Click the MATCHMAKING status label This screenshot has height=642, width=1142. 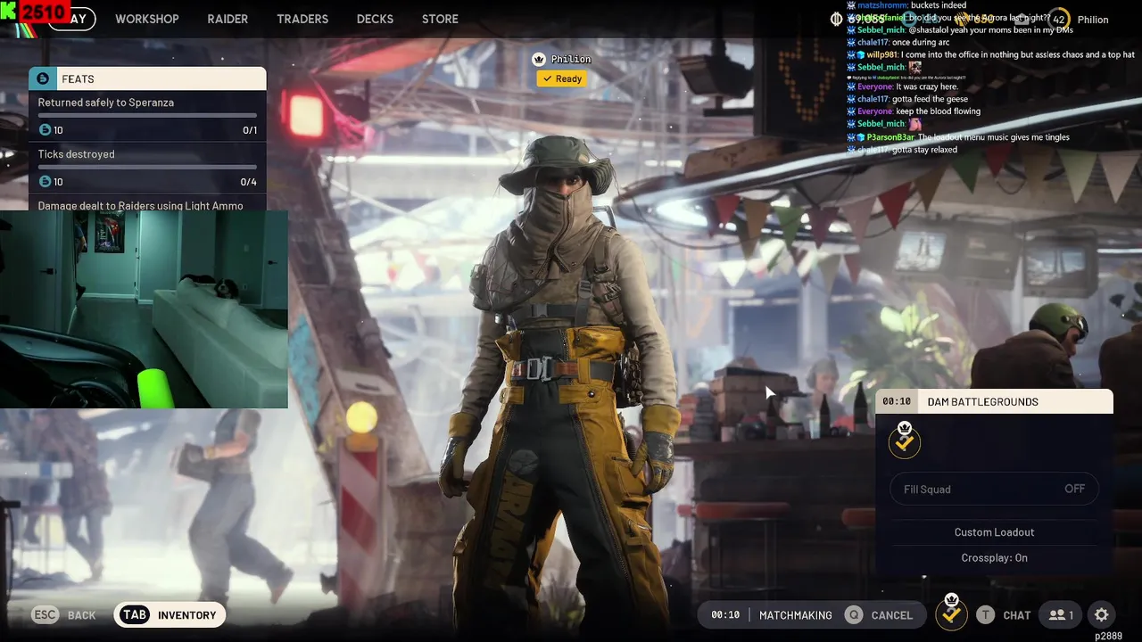[795, 615]
